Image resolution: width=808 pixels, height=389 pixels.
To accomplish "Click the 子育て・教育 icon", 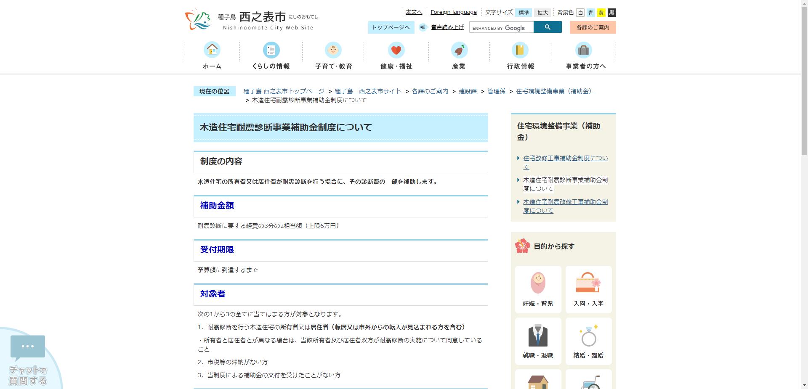I will coord(334,50).
